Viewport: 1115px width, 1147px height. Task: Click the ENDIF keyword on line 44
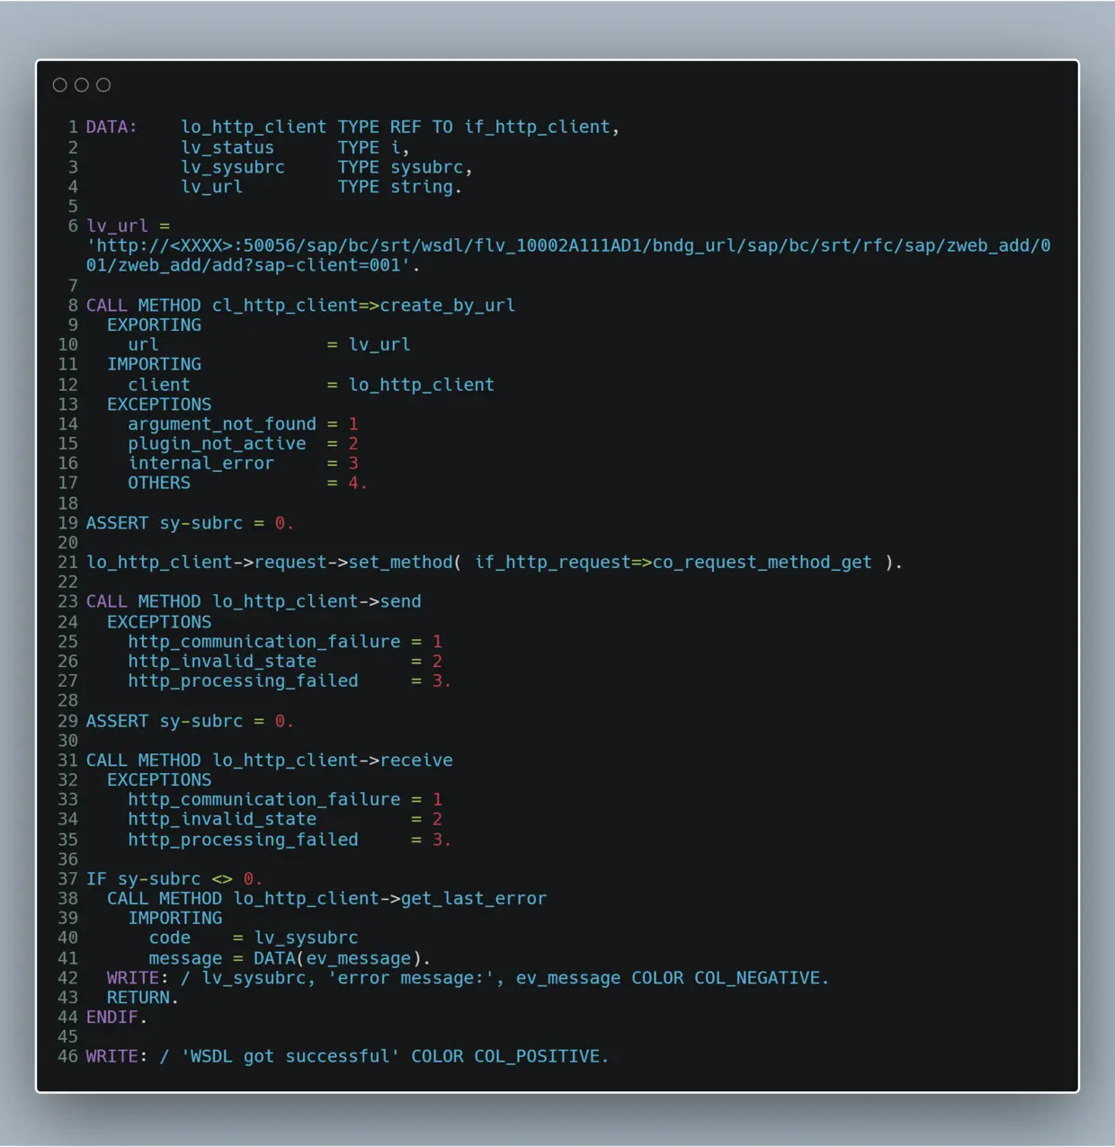point(112,1018)
